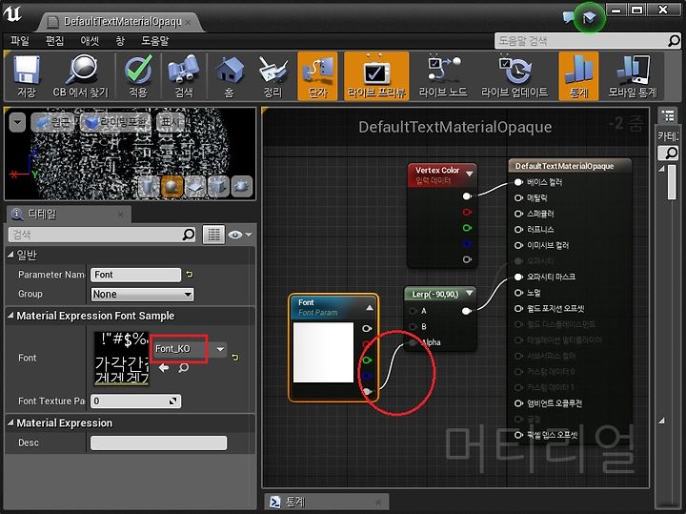Click the 오파시티 마스크 input pin
The image size is (686, 514).
tap(518, 277)
